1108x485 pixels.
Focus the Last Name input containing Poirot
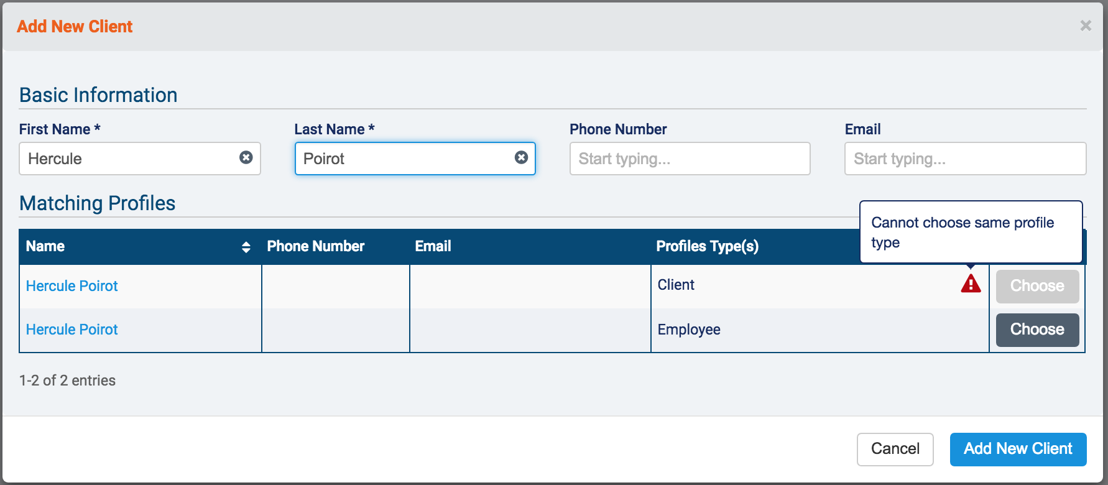404,159
